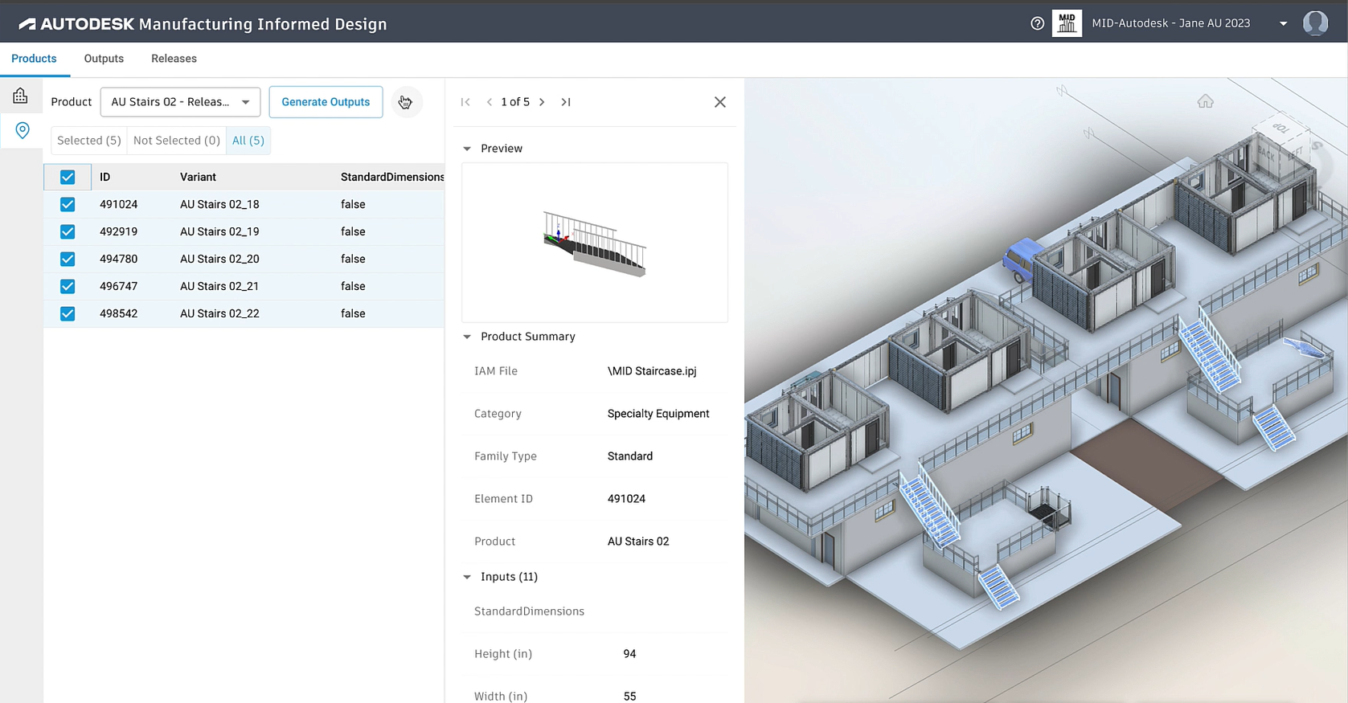The height and width of the screenshot is (703, 1348).
Task: Open the user profile avatar
Action: [1315, 23]
